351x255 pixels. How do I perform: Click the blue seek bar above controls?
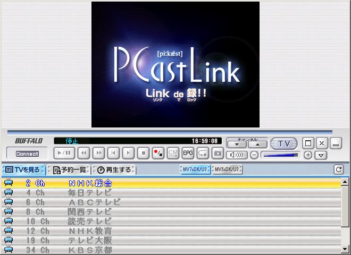pyautogui.click(x=170, y=132)
